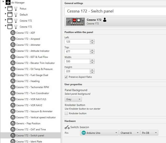Click the Default panel window icon
Image resolution: width=166 pixels, height=143 pixels.
(10, 15)
